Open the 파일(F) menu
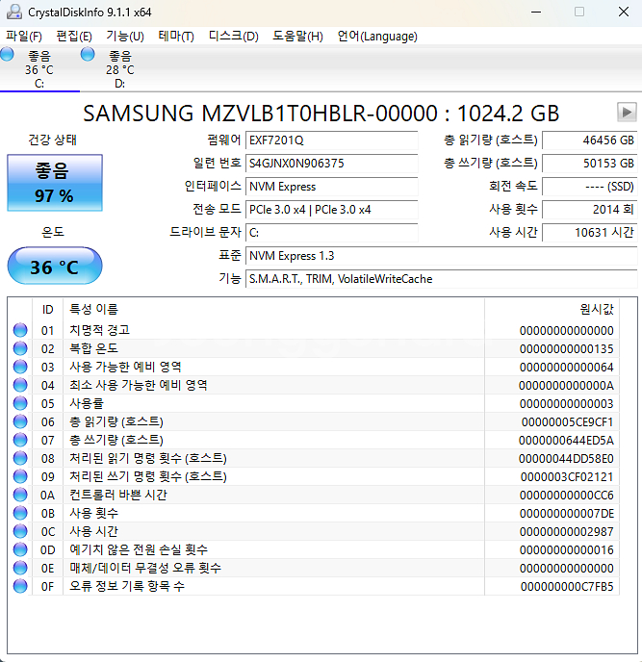The width and height of the screenshot is (642, 662). click(x=24, y=37)
